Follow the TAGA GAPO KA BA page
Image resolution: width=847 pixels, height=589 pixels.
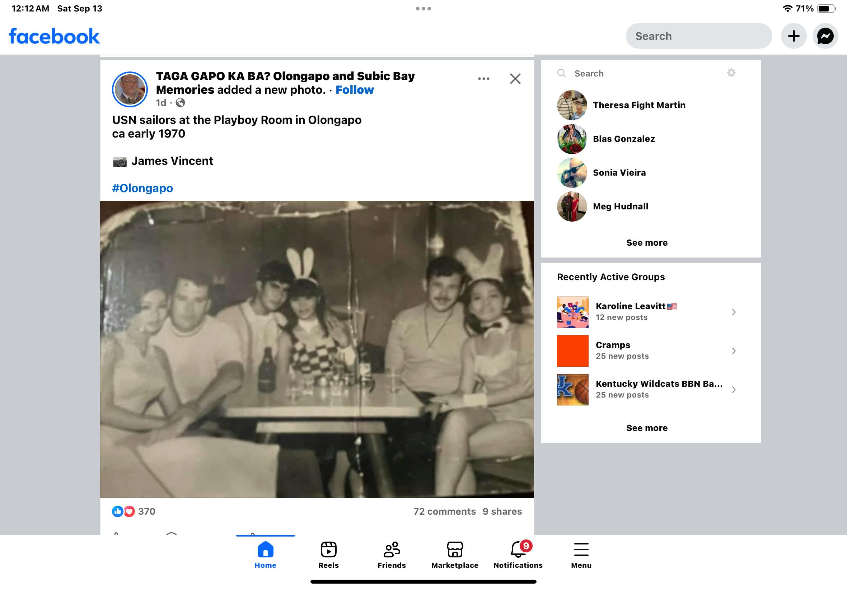tap(354, 90)
